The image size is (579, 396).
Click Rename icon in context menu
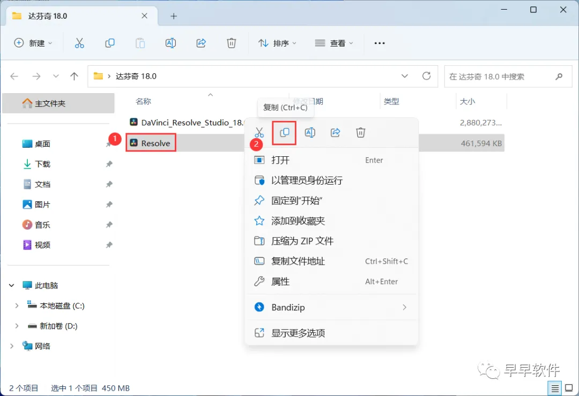310,132
